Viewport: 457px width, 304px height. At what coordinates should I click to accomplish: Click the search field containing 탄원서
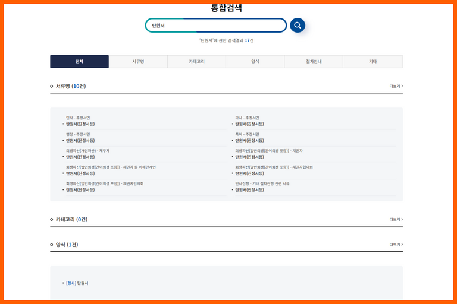(215, 26)
